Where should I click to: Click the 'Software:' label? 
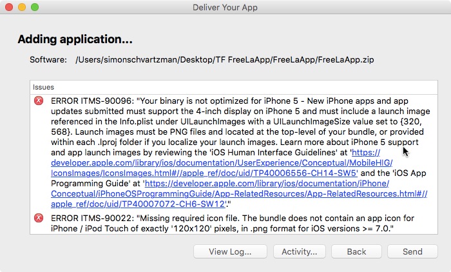[48, 60]
